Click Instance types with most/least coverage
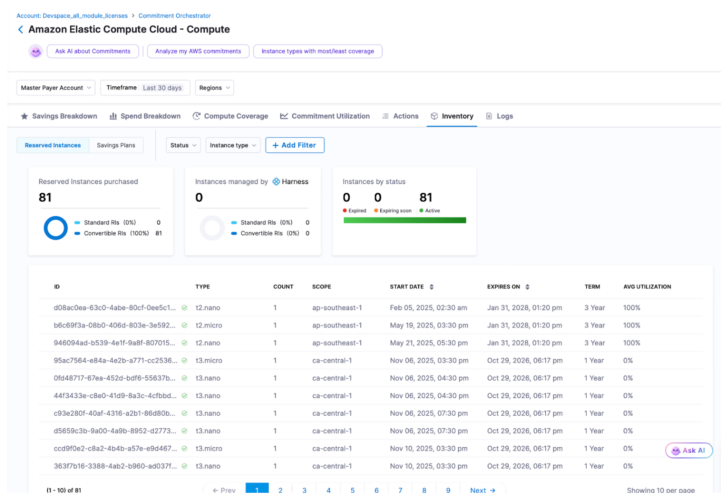Image resolution: width=721 pixels, height=495 pixels. 318,51
